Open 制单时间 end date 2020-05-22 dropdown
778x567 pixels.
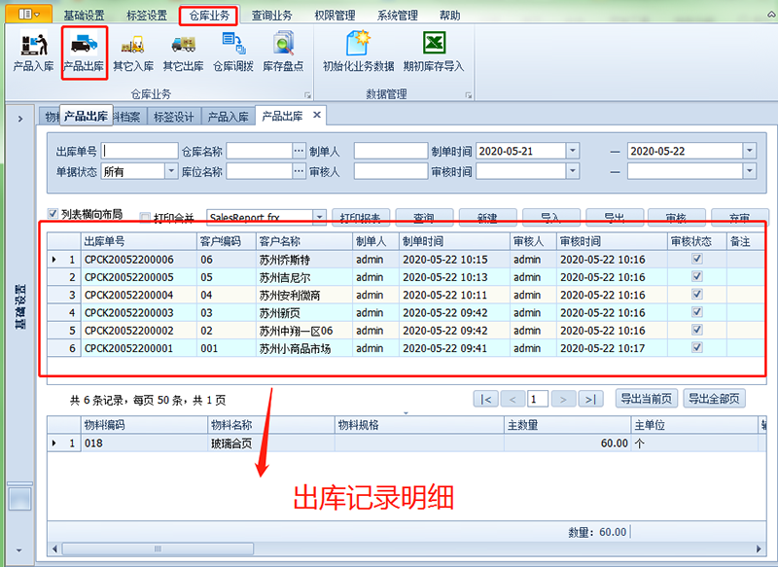pos(749,151)
